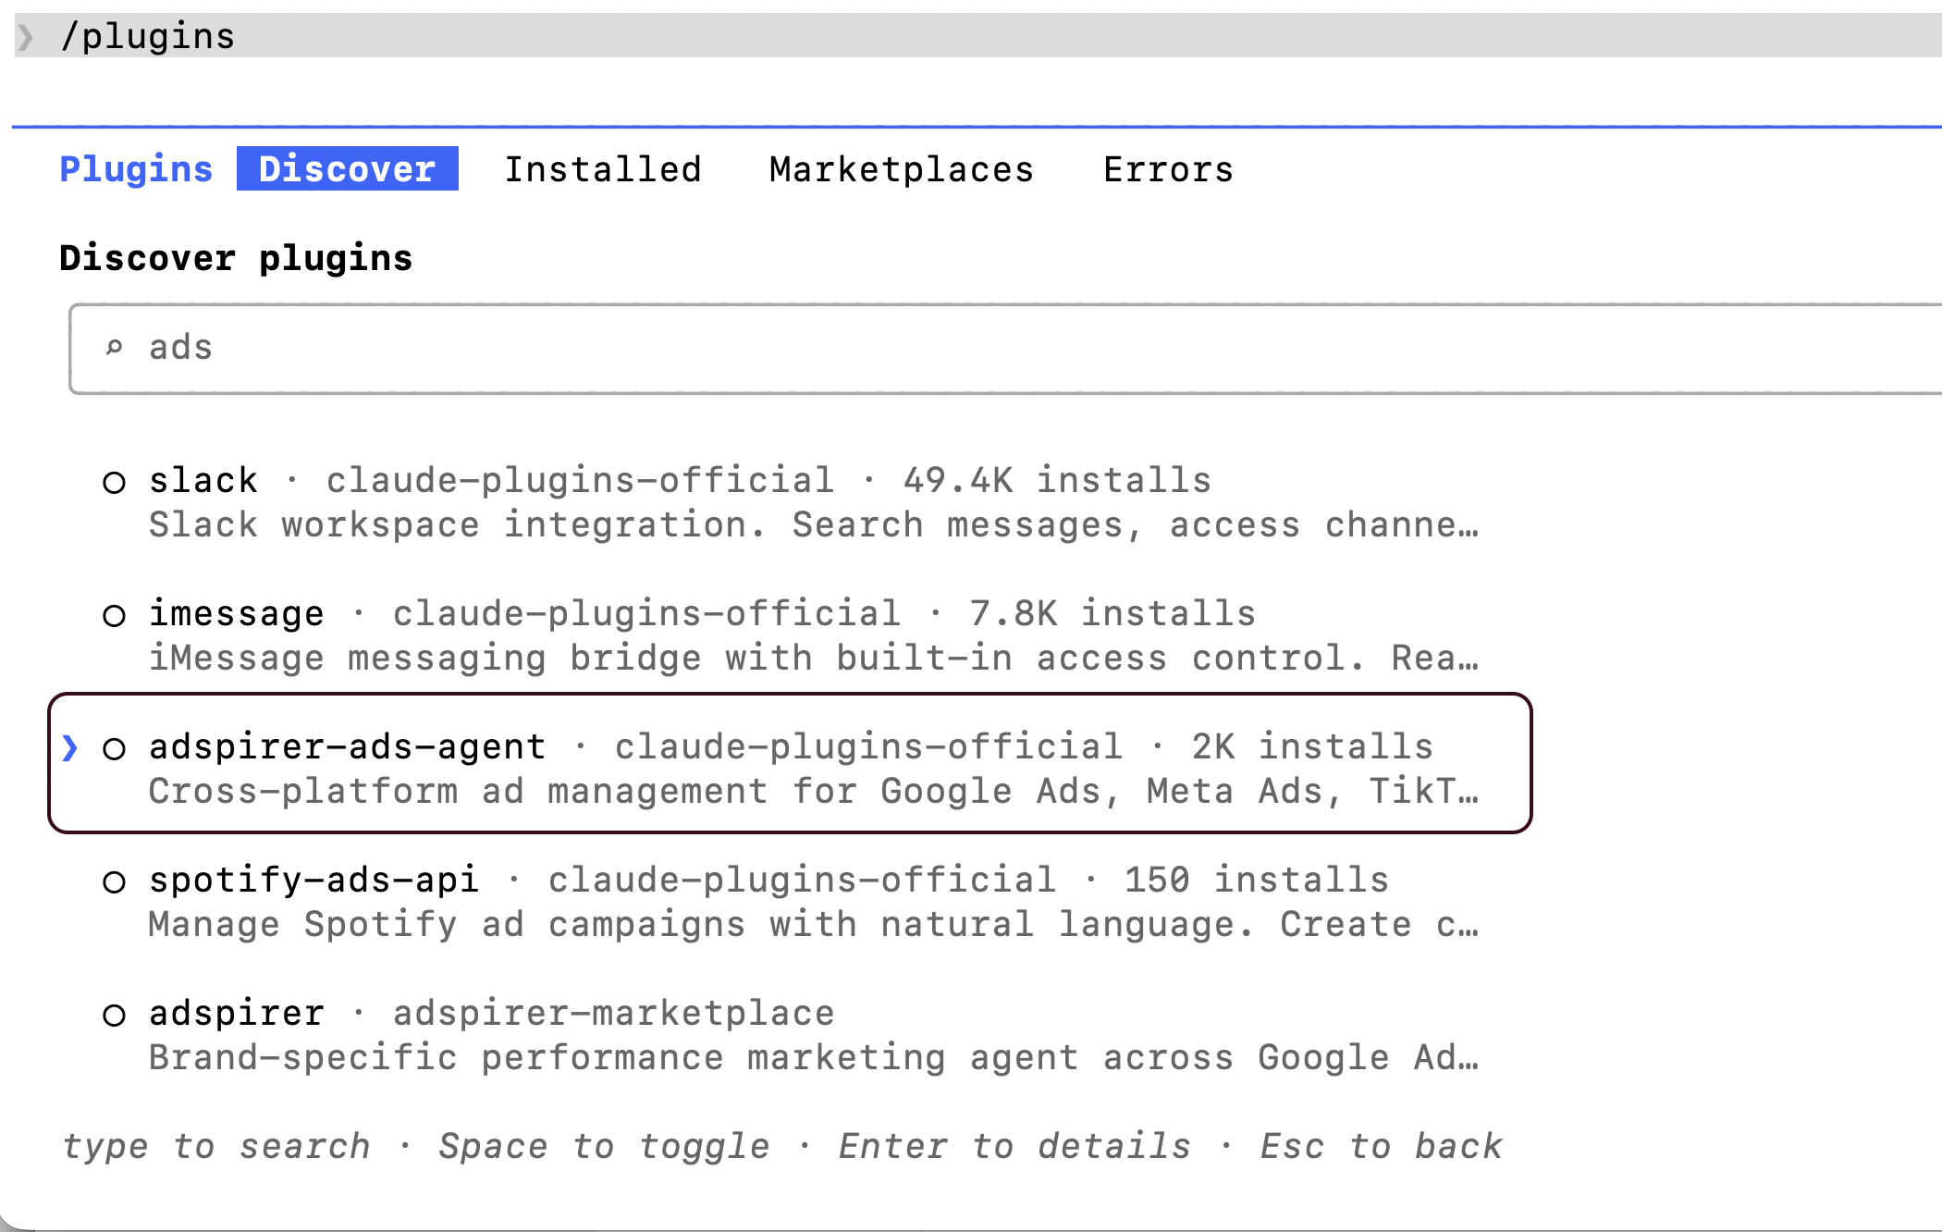Click the '49.4K installs' count
1942x1232 pixels.
pyautogui.click(x=1058, y=480)
